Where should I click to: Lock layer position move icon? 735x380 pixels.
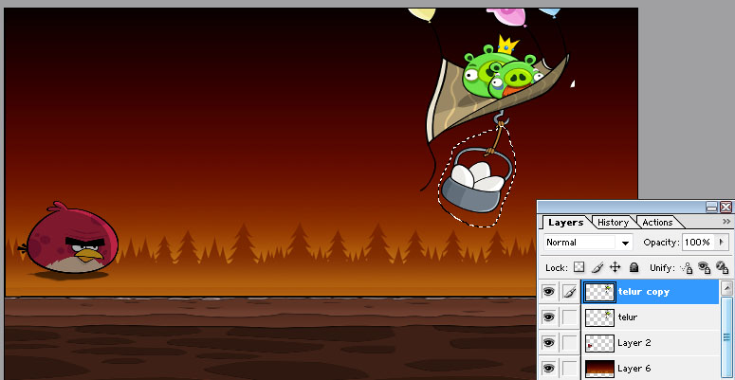click(x=615, y=267)
